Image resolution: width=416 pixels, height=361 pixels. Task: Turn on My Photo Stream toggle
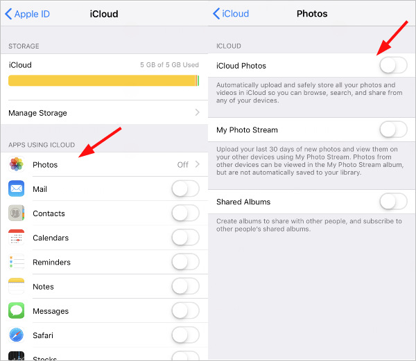tap(393, 130)
